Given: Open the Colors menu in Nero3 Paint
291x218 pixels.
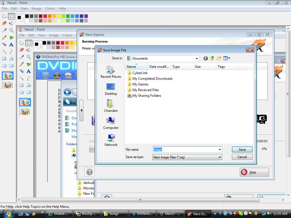Looking at the screenshot, I should pyautogui.click(x=50, y=9).
